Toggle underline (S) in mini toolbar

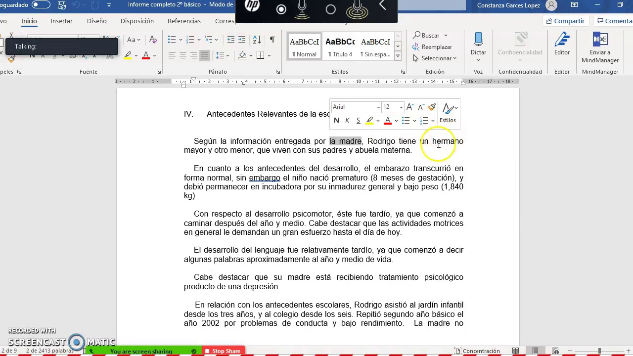tap(358, 120)
